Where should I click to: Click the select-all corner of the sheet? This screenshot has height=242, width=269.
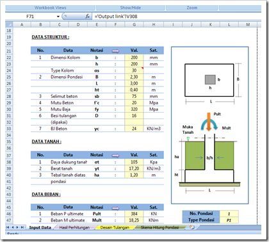coord(9,24)
